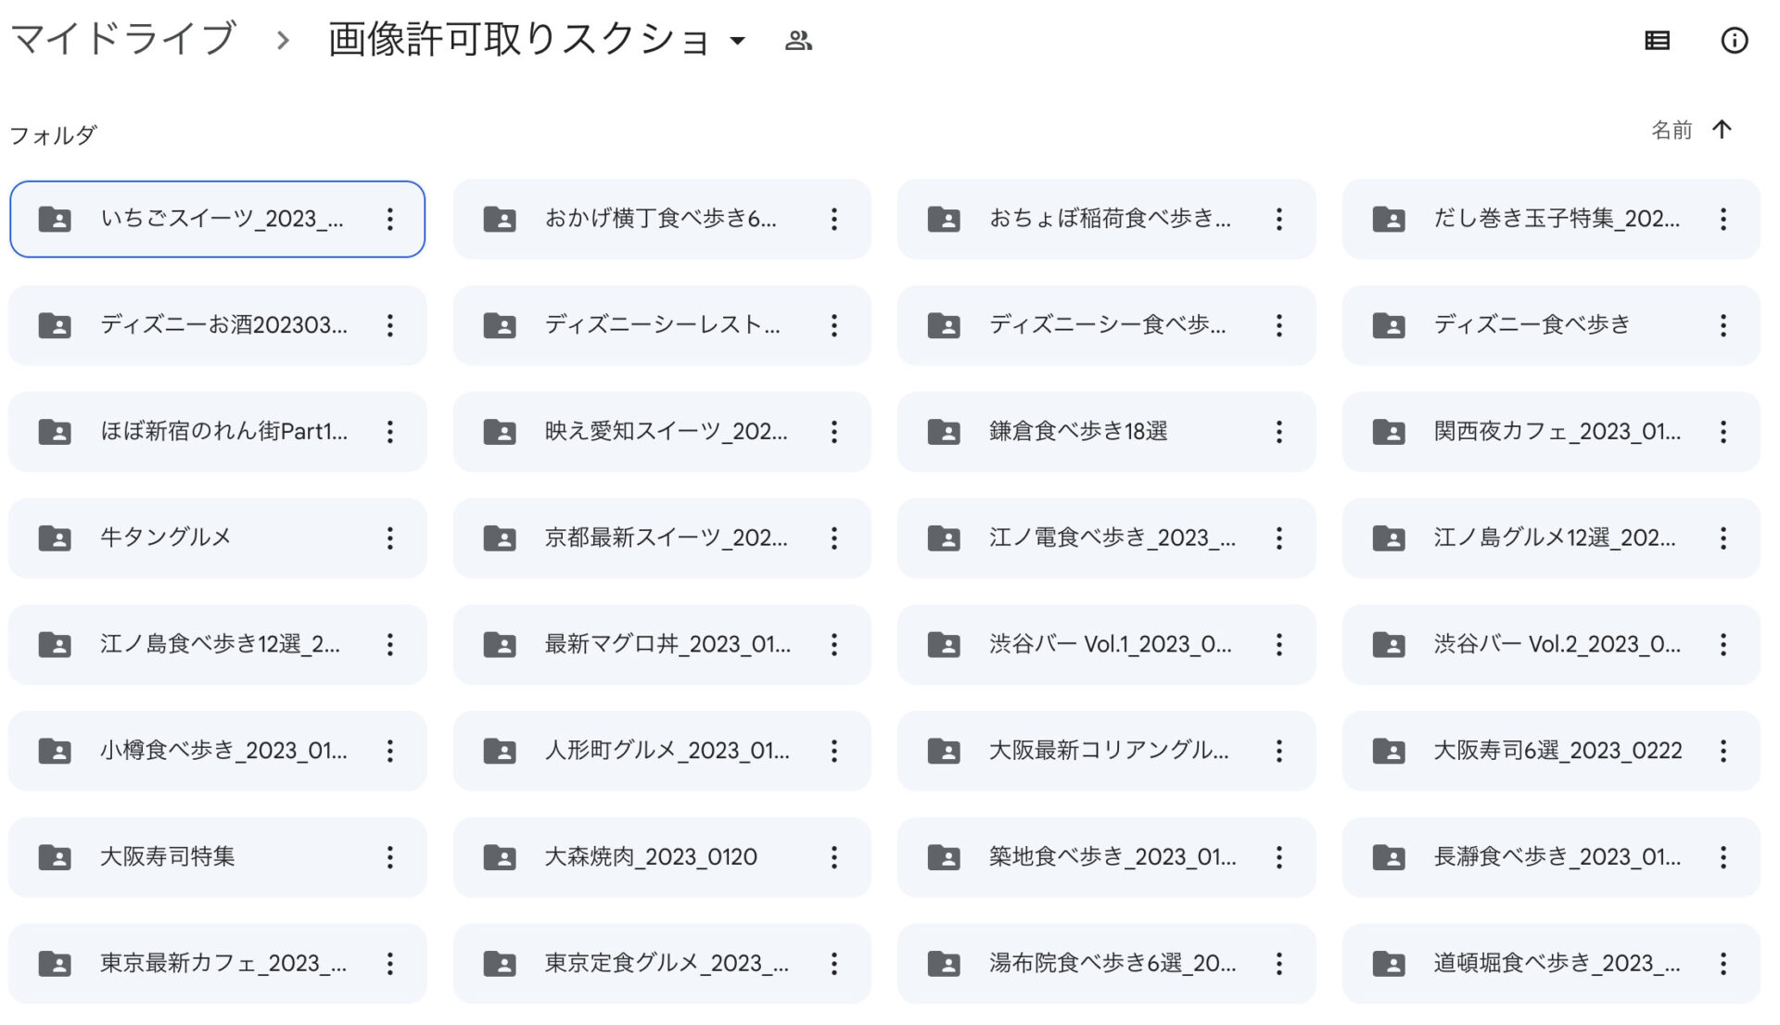Image resolution: width=1780 pixels, height=1025 pixels.
Task: Open the 画像許可取りスクショ folder dropdown menu
Action: 737,42
